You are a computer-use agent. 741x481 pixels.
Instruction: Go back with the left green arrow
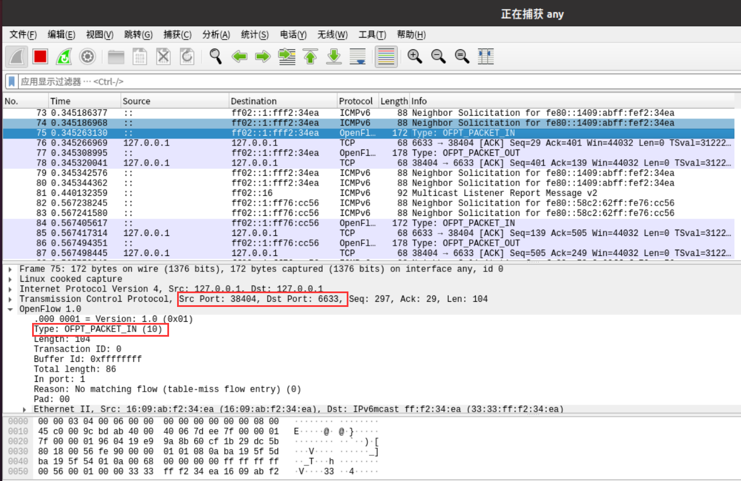(x=239, y=57)
